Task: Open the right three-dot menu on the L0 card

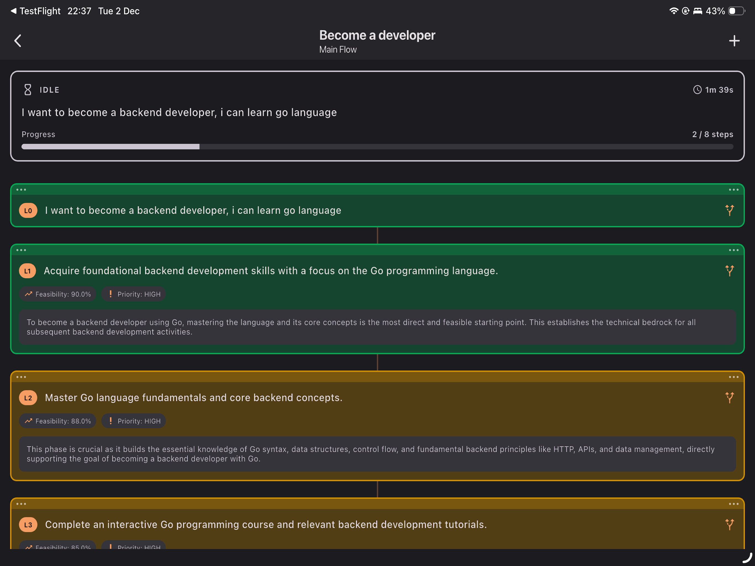Action: pyautogui.click(x=733, y=190)
